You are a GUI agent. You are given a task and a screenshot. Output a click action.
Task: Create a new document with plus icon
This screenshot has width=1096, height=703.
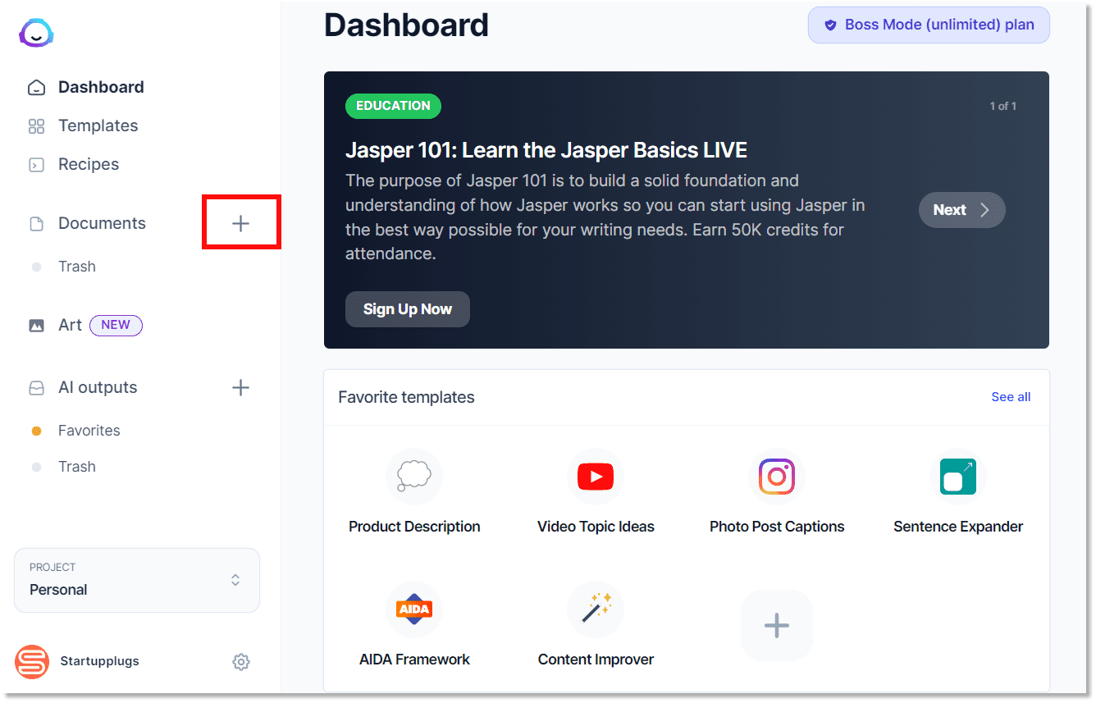coord(240,223)
